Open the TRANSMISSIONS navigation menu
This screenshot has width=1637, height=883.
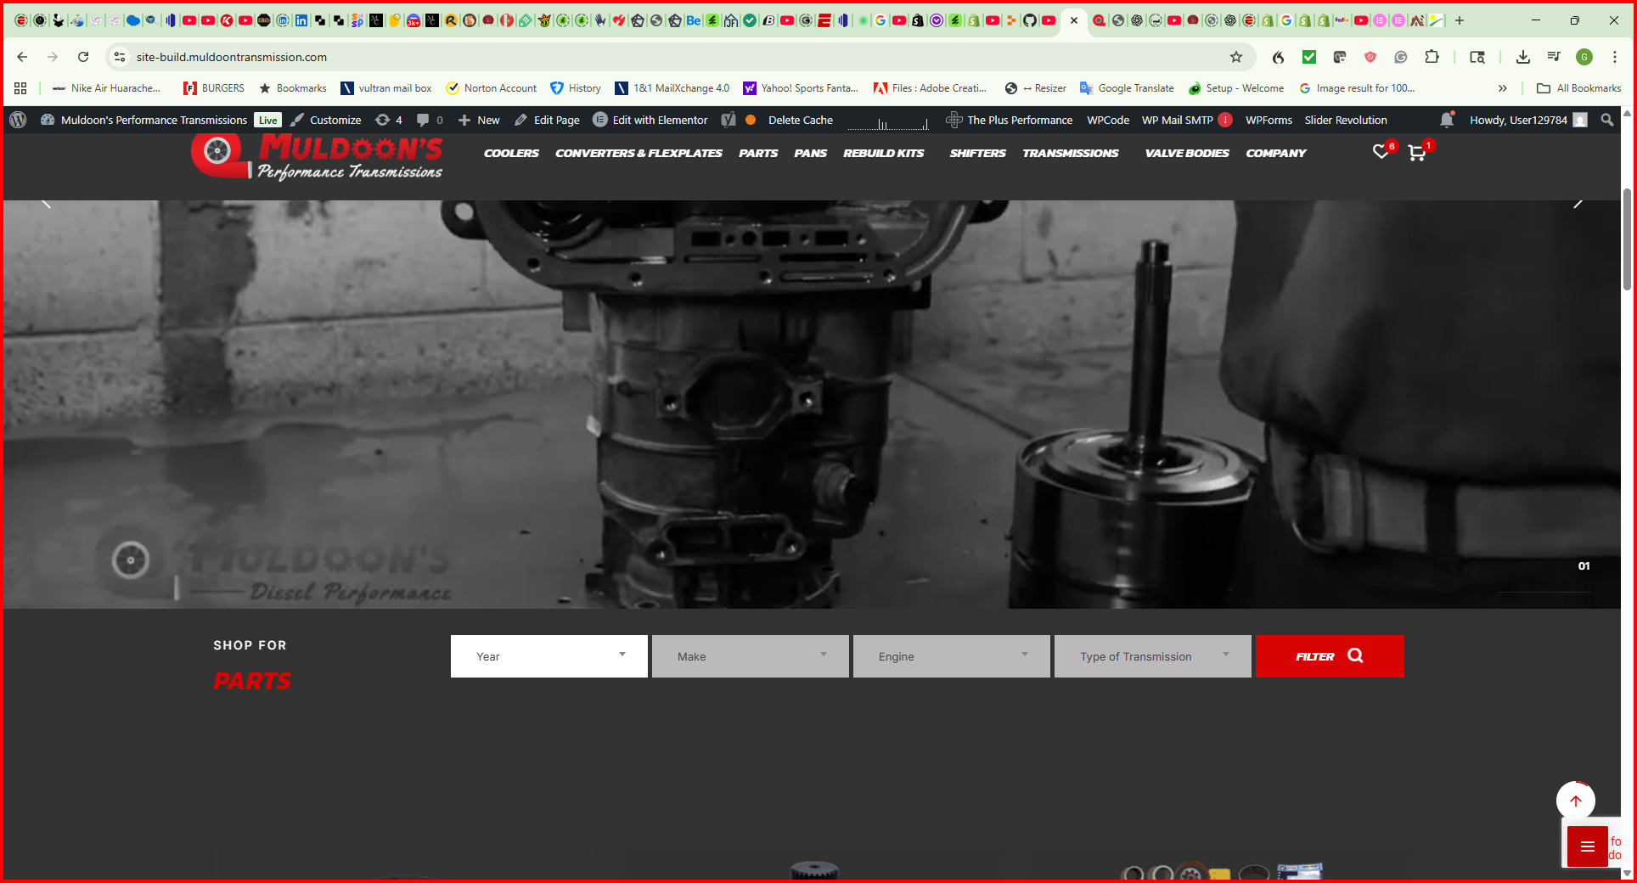click(1071, 153)
